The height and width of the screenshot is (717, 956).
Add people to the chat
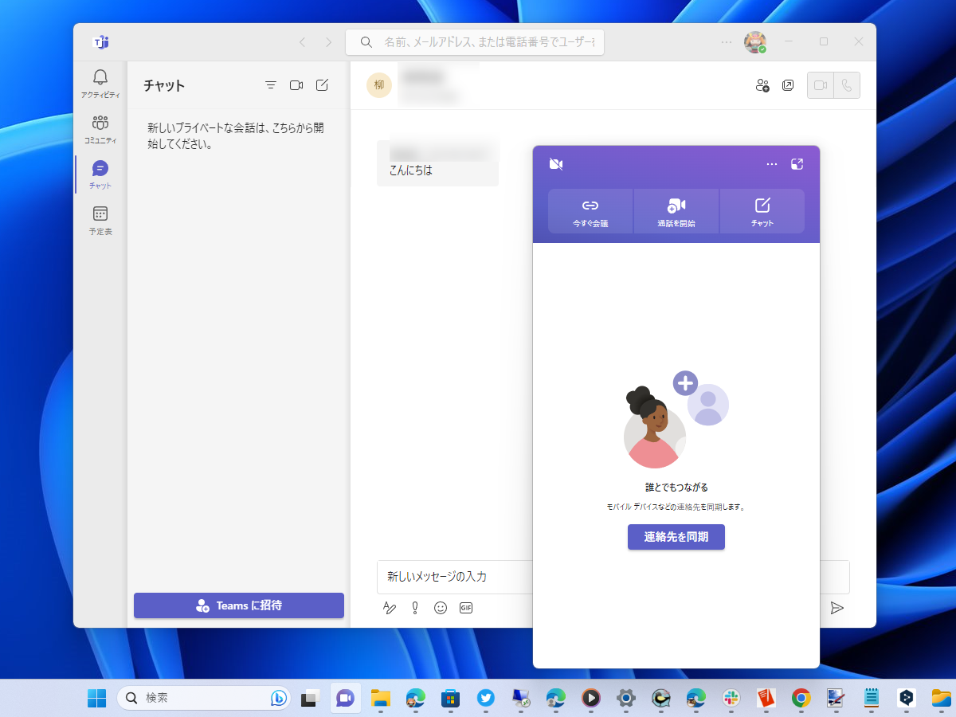point(761,85)
